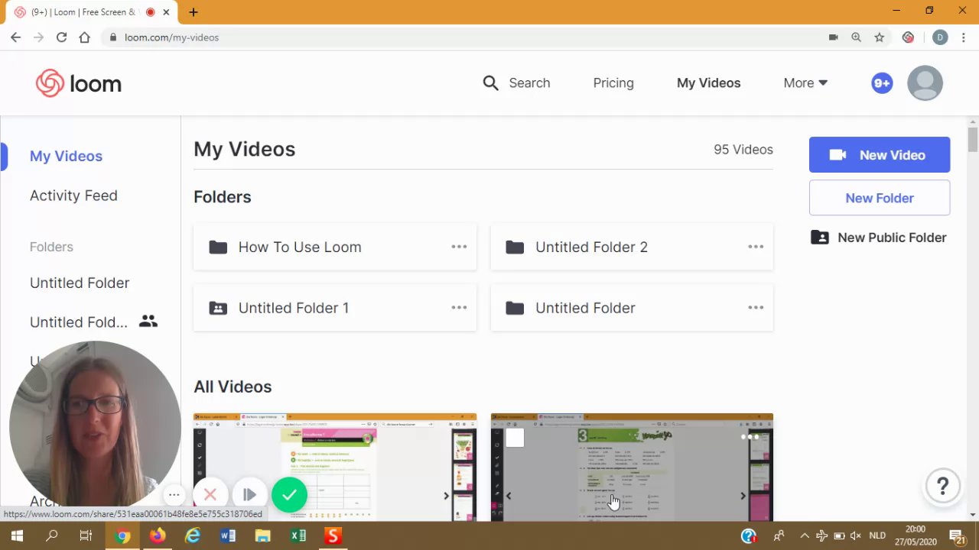Screen dimensions: 979x550
Task: Click the 95 Videos count text
Action: (x=743, y=150)
